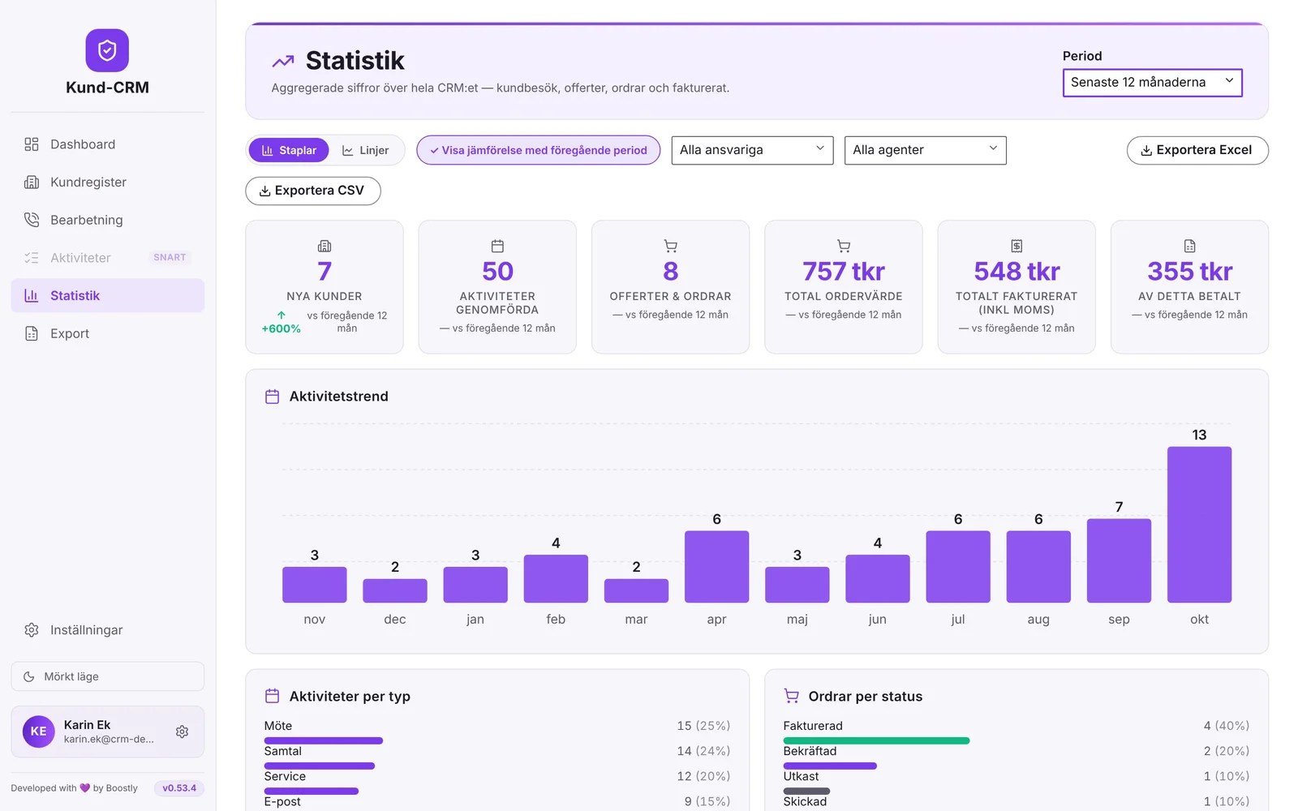Screen dimensions: 1298x811
Task: Click the KE avatar
Action: 38,732
